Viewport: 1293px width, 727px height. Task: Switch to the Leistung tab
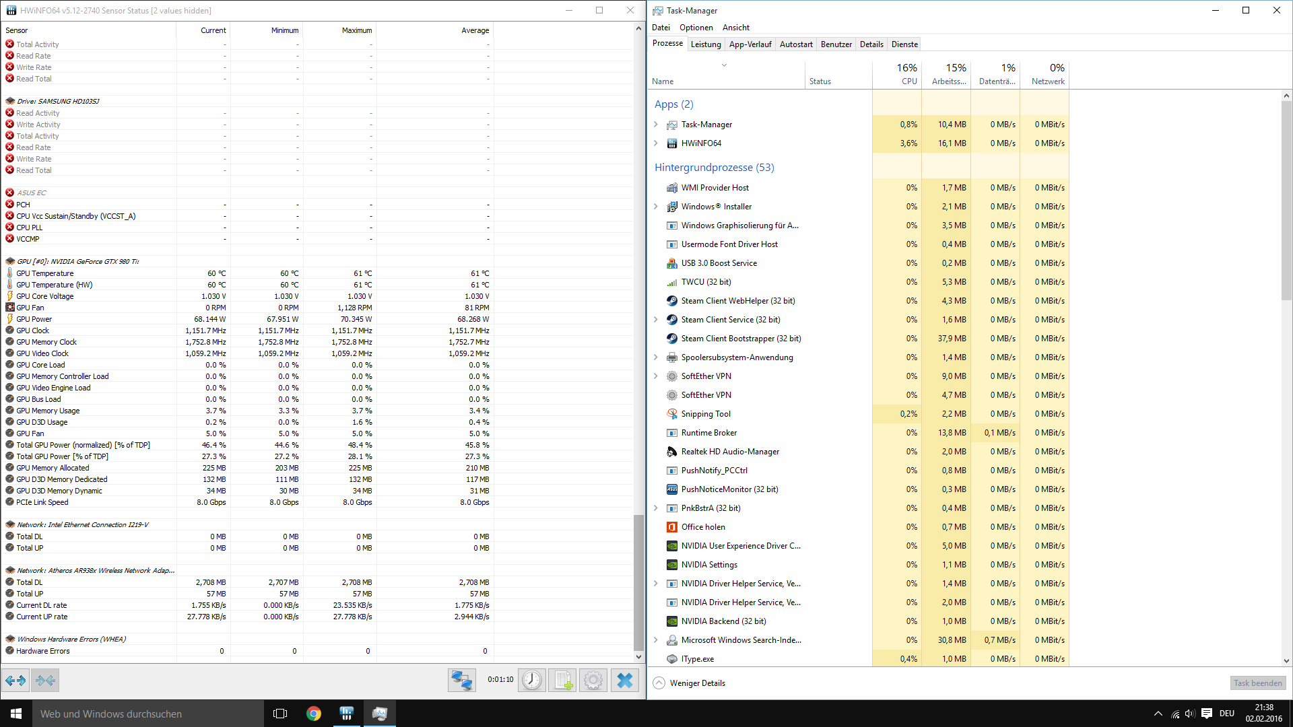pos(706,44)
